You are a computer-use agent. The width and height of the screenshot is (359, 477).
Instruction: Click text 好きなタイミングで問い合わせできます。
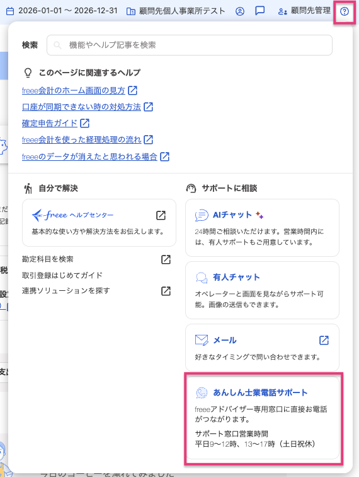pyautogui.click(x=258, y=357)
